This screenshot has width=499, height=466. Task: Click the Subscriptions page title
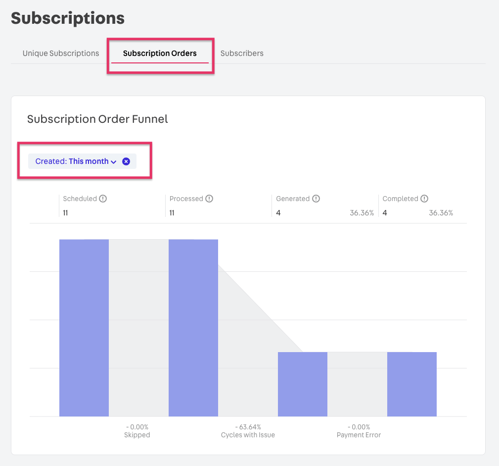pos(68,18)
